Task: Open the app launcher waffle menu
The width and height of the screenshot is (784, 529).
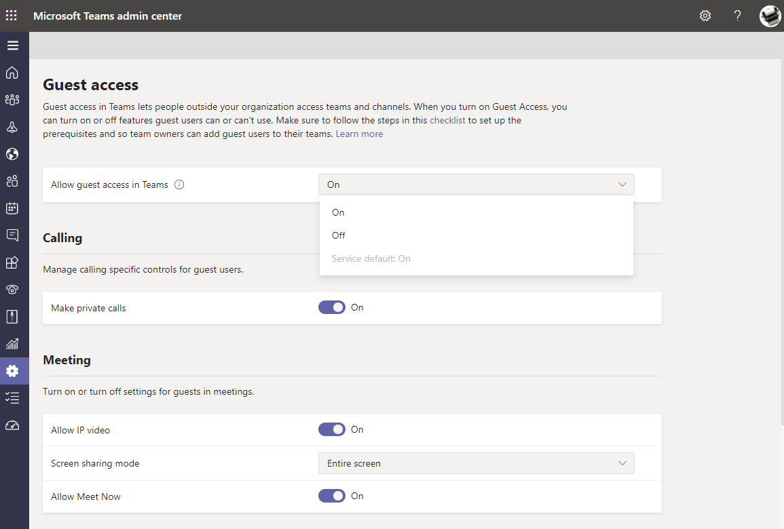Action: coord(12,16)
